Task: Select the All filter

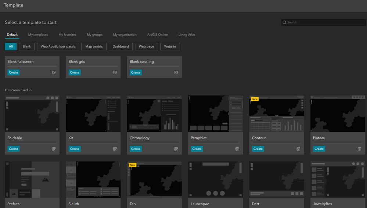Action: pos(11,47)
